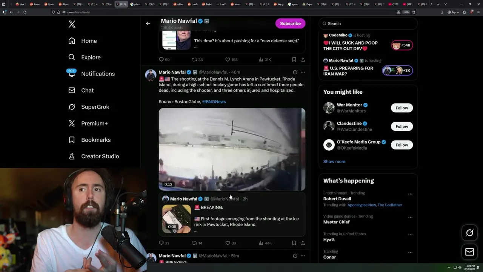View analytics showing 31K views
This screenshot has width=483, height=272.
pyautogui.click(x=265, y=60)
